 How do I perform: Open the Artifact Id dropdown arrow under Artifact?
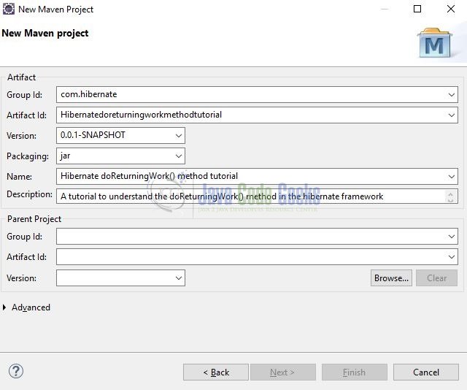(451, 115)
